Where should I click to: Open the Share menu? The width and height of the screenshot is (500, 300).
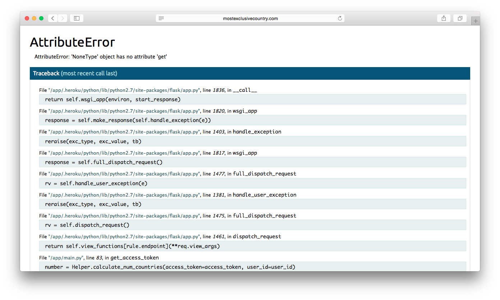point(444,18)
